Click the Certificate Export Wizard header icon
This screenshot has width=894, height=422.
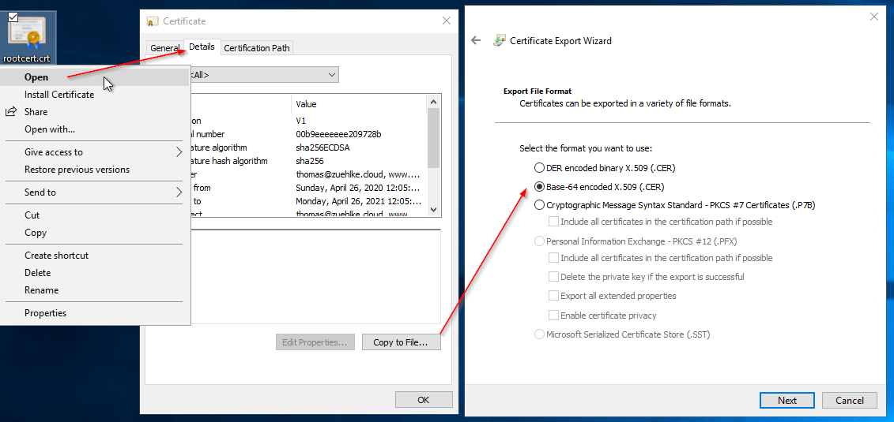pyautogui.click(x=499, y=40)
